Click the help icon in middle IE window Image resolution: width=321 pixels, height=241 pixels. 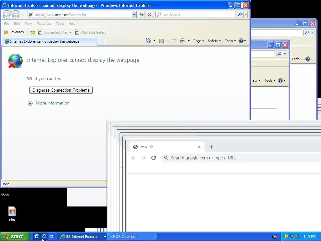pyautogui.click(x=281, y=80)
